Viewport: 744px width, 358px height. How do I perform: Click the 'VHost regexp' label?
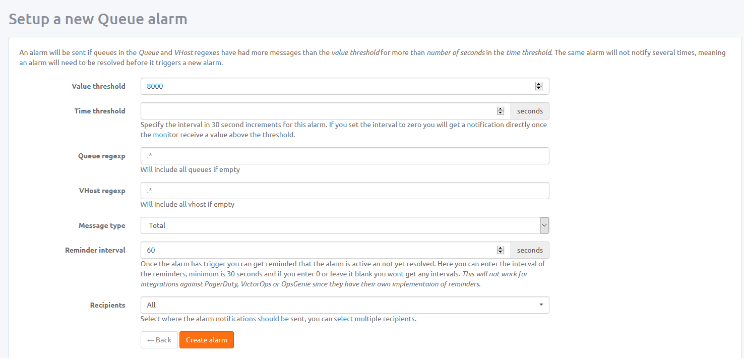pyautogui.click(x=102, y=191)
